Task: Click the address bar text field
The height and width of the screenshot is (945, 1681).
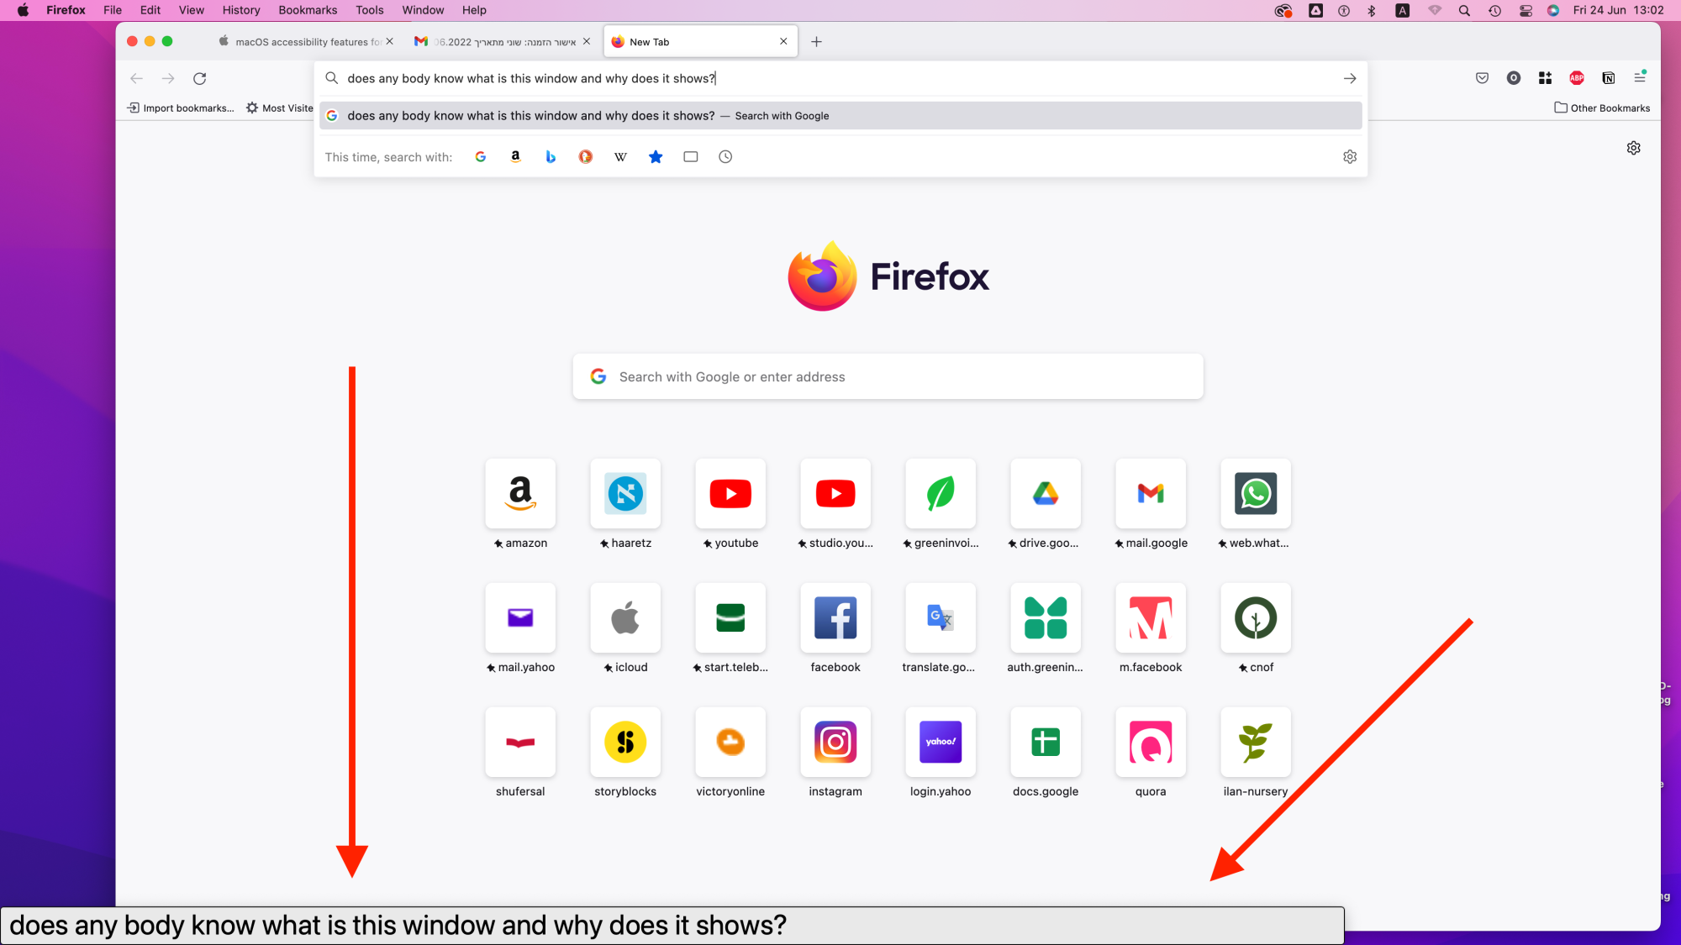Action: coord(840,78)
